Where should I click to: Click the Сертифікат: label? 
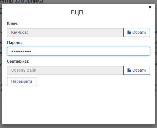click(18, 61)
